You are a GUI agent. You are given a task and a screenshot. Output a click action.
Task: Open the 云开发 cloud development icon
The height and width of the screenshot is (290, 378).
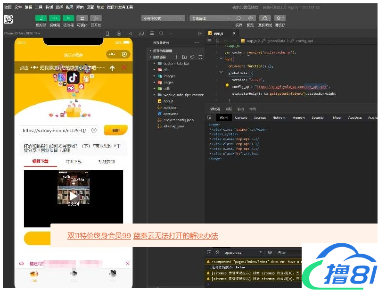pos(96,18)
